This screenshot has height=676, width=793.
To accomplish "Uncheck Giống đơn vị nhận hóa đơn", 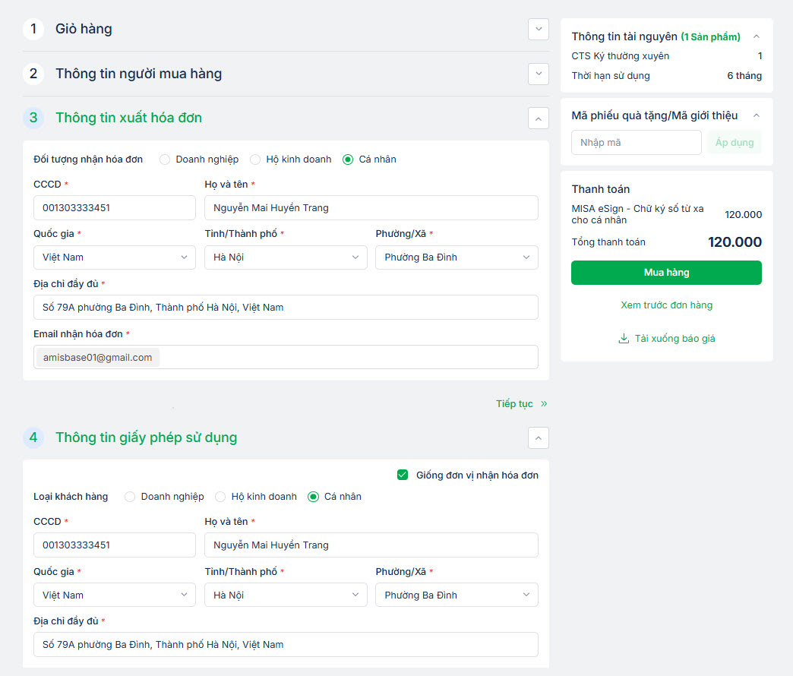I will [x=403, y=475].
